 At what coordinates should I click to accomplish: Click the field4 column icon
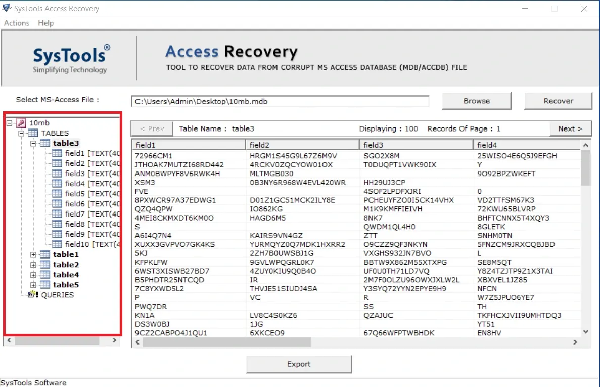coord(57,184)
